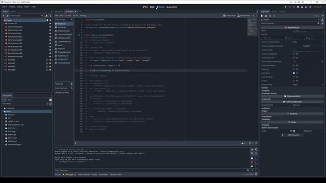Toggle visibility of WheelBR node
The height and width of the screenshot is (183, 326).
(x=50, y=70)
